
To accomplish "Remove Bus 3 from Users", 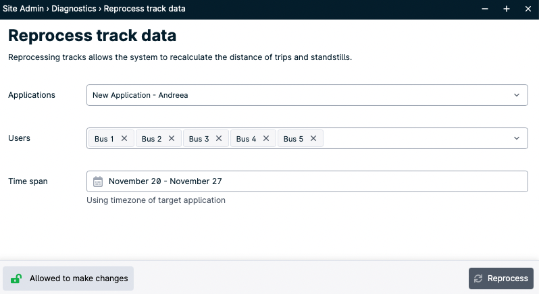I will (219, 138).
